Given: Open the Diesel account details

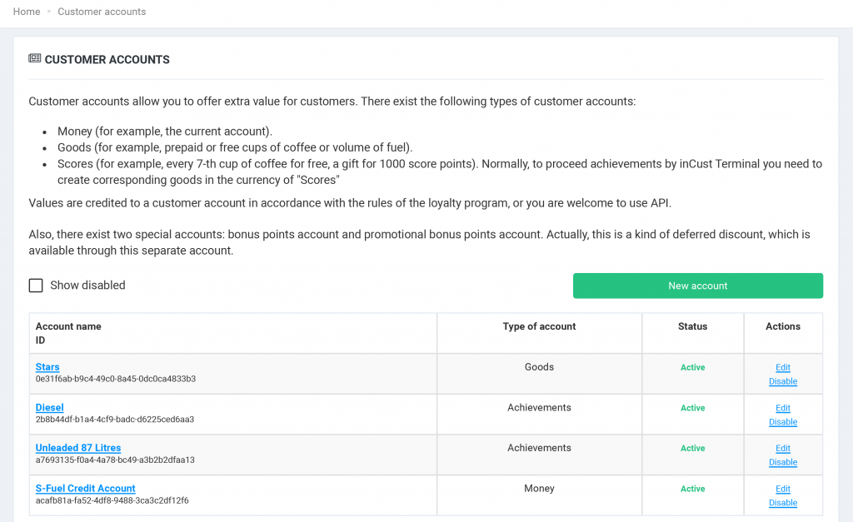Looking at the screenshot, I should [49, 407].
